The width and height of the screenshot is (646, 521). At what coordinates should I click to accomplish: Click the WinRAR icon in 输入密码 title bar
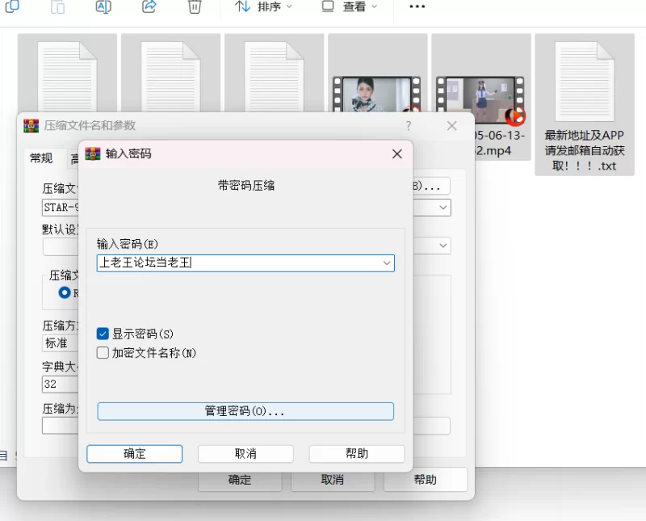coord(92,153)
